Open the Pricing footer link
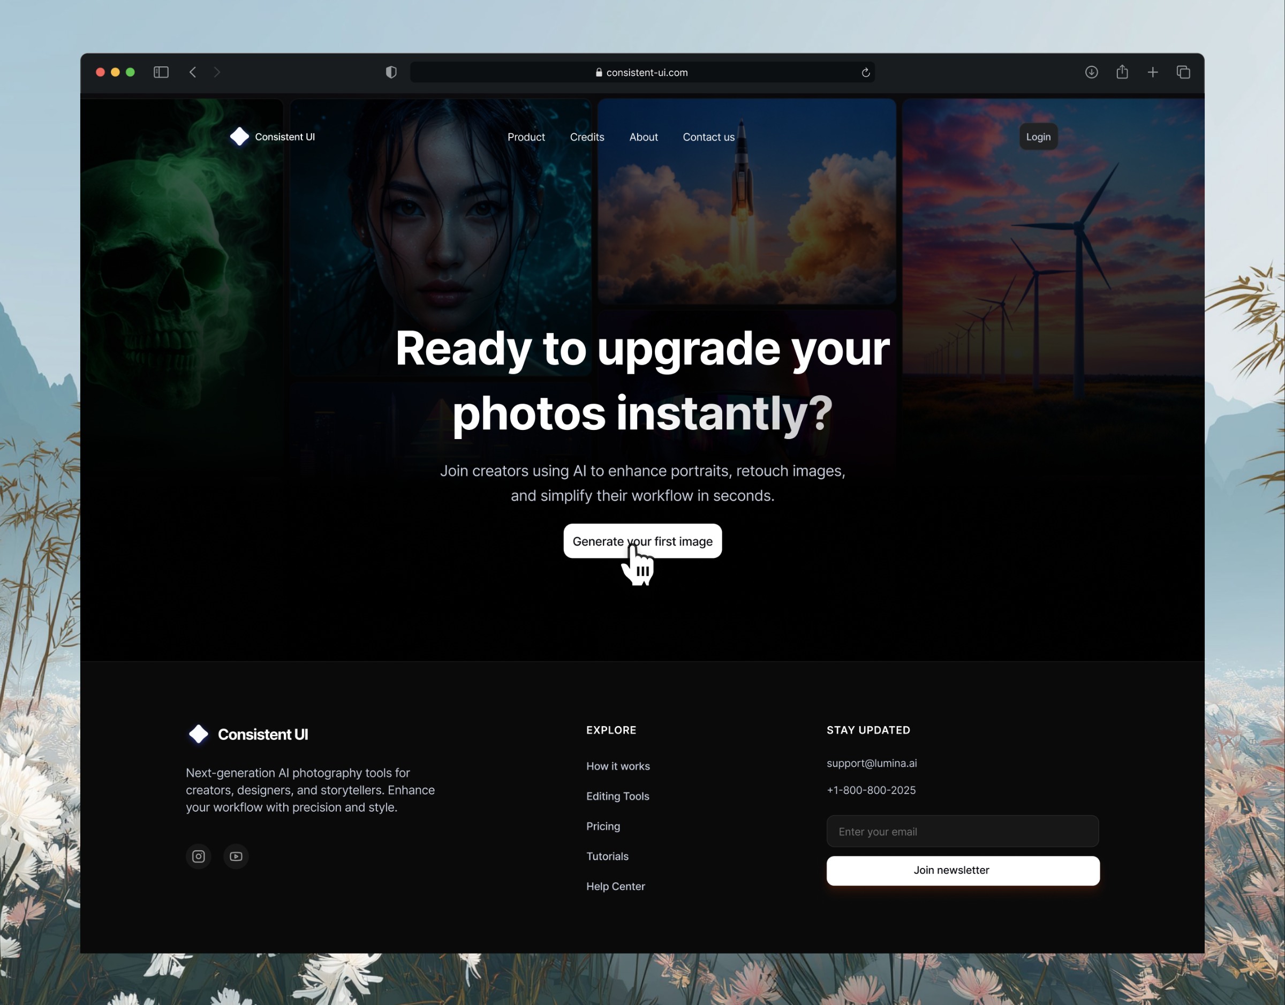This screenshot has width=1285, height=1005. coord(602,826)
